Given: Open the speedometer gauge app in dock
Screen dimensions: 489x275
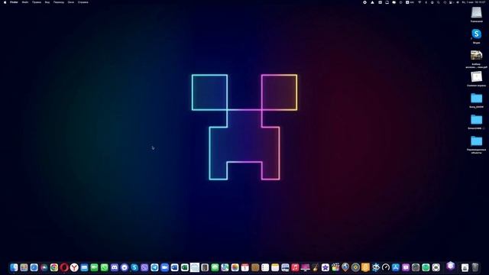Looking at the screenshot, I should (386, 267).
